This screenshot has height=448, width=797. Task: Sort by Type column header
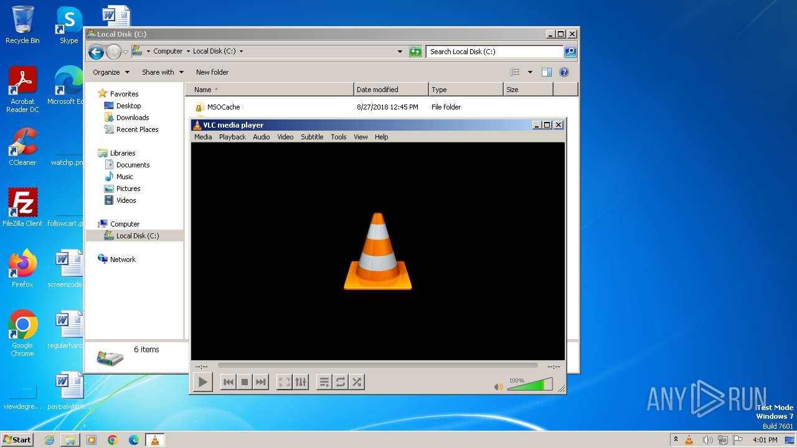[466, 90]
